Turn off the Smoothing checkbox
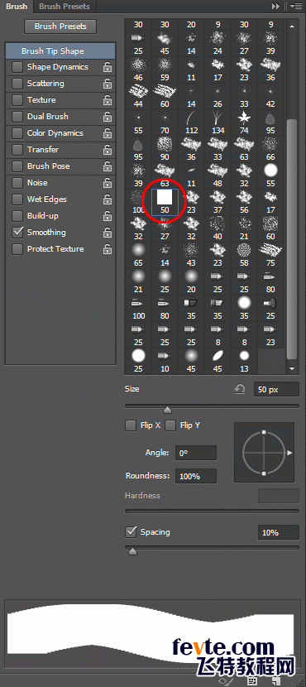 pyautogui.click(x=17, y=233)
